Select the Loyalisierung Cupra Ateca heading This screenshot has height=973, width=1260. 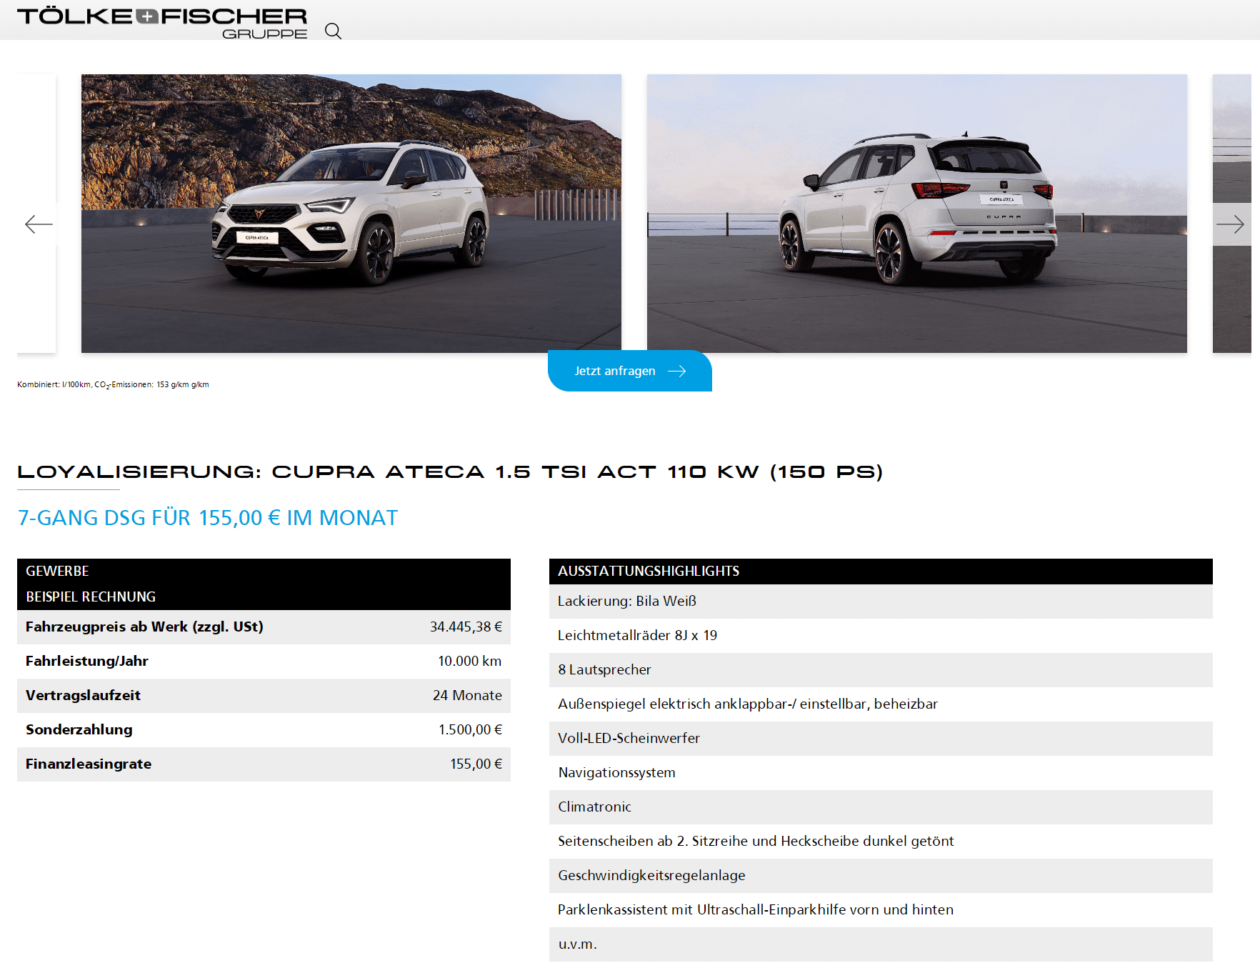coord(450,472)
